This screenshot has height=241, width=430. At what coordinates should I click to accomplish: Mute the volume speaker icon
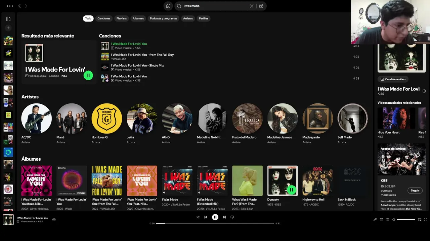point(394,220)
